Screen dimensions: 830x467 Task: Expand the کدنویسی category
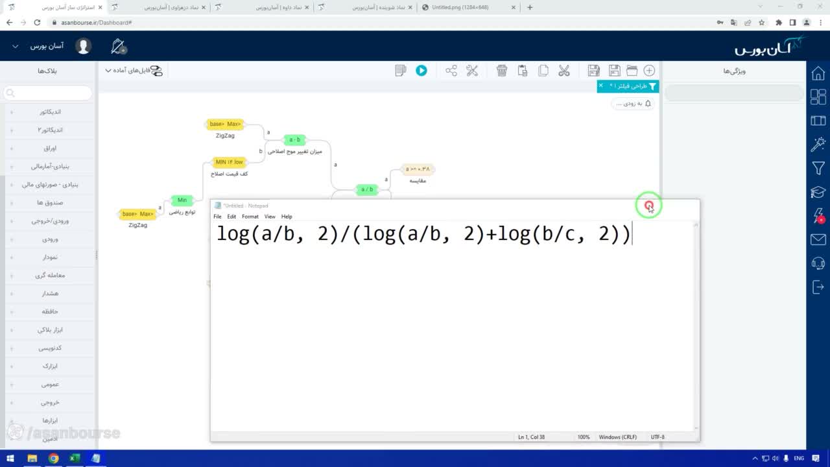click(49, 348)
